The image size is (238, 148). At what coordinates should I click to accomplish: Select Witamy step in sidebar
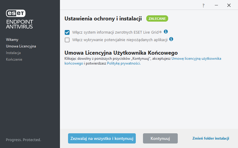point(12,40)
